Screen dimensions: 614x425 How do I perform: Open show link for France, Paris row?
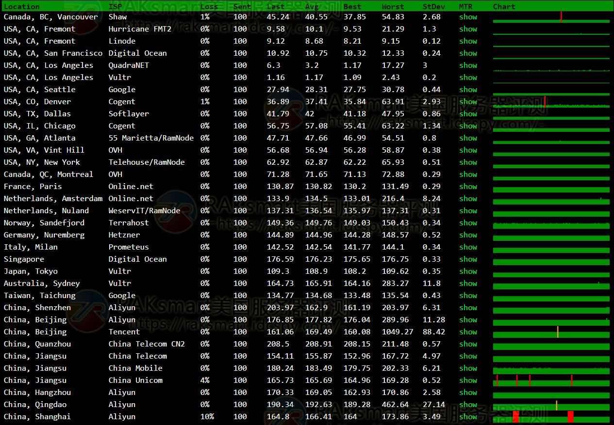468,187
